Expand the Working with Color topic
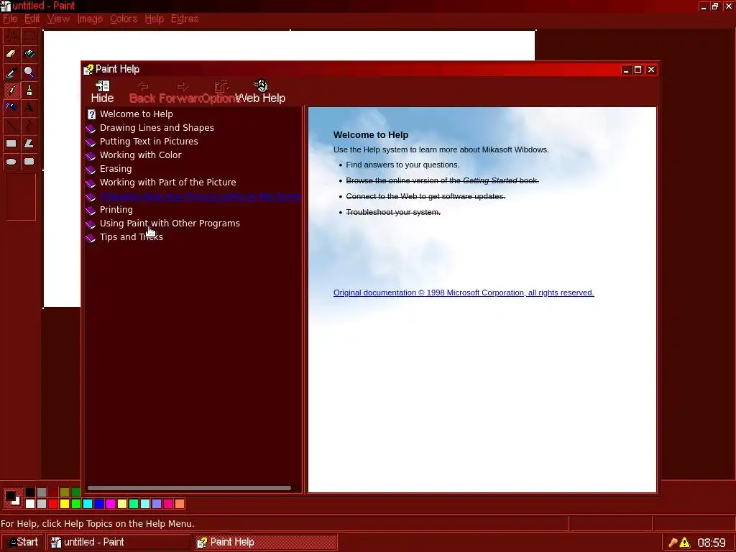This screenshot has height=552, width=736. tap(140, 155)
